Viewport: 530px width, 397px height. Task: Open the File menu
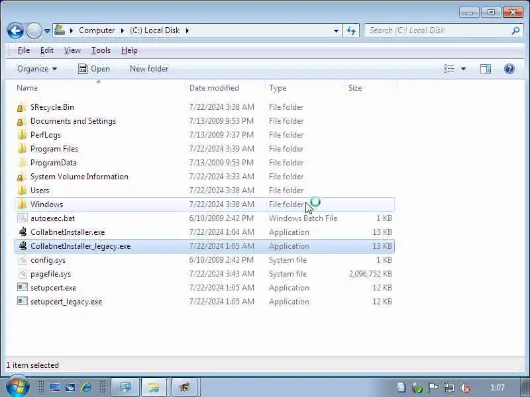coord(24,50)
